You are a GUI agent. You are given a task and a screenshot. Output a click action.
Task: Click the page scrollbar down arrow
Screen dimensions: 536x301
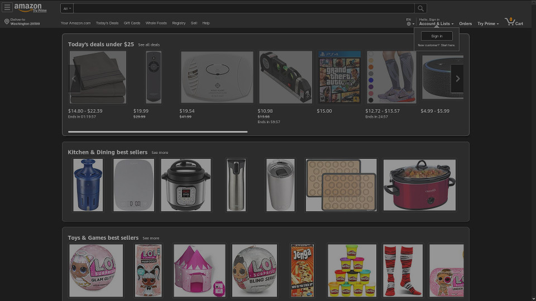(533, 299)
